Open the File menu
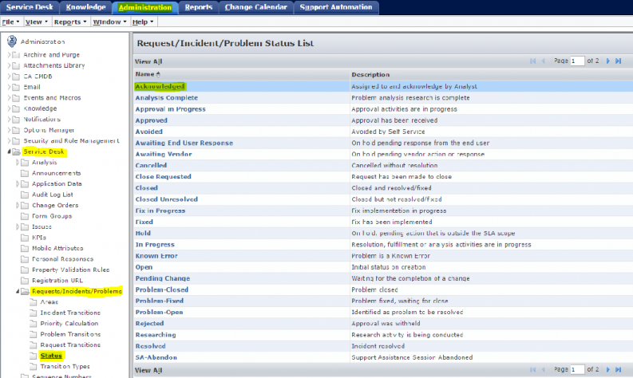Image resolution: width=633 pixels, height=378 pixels. 10,22
